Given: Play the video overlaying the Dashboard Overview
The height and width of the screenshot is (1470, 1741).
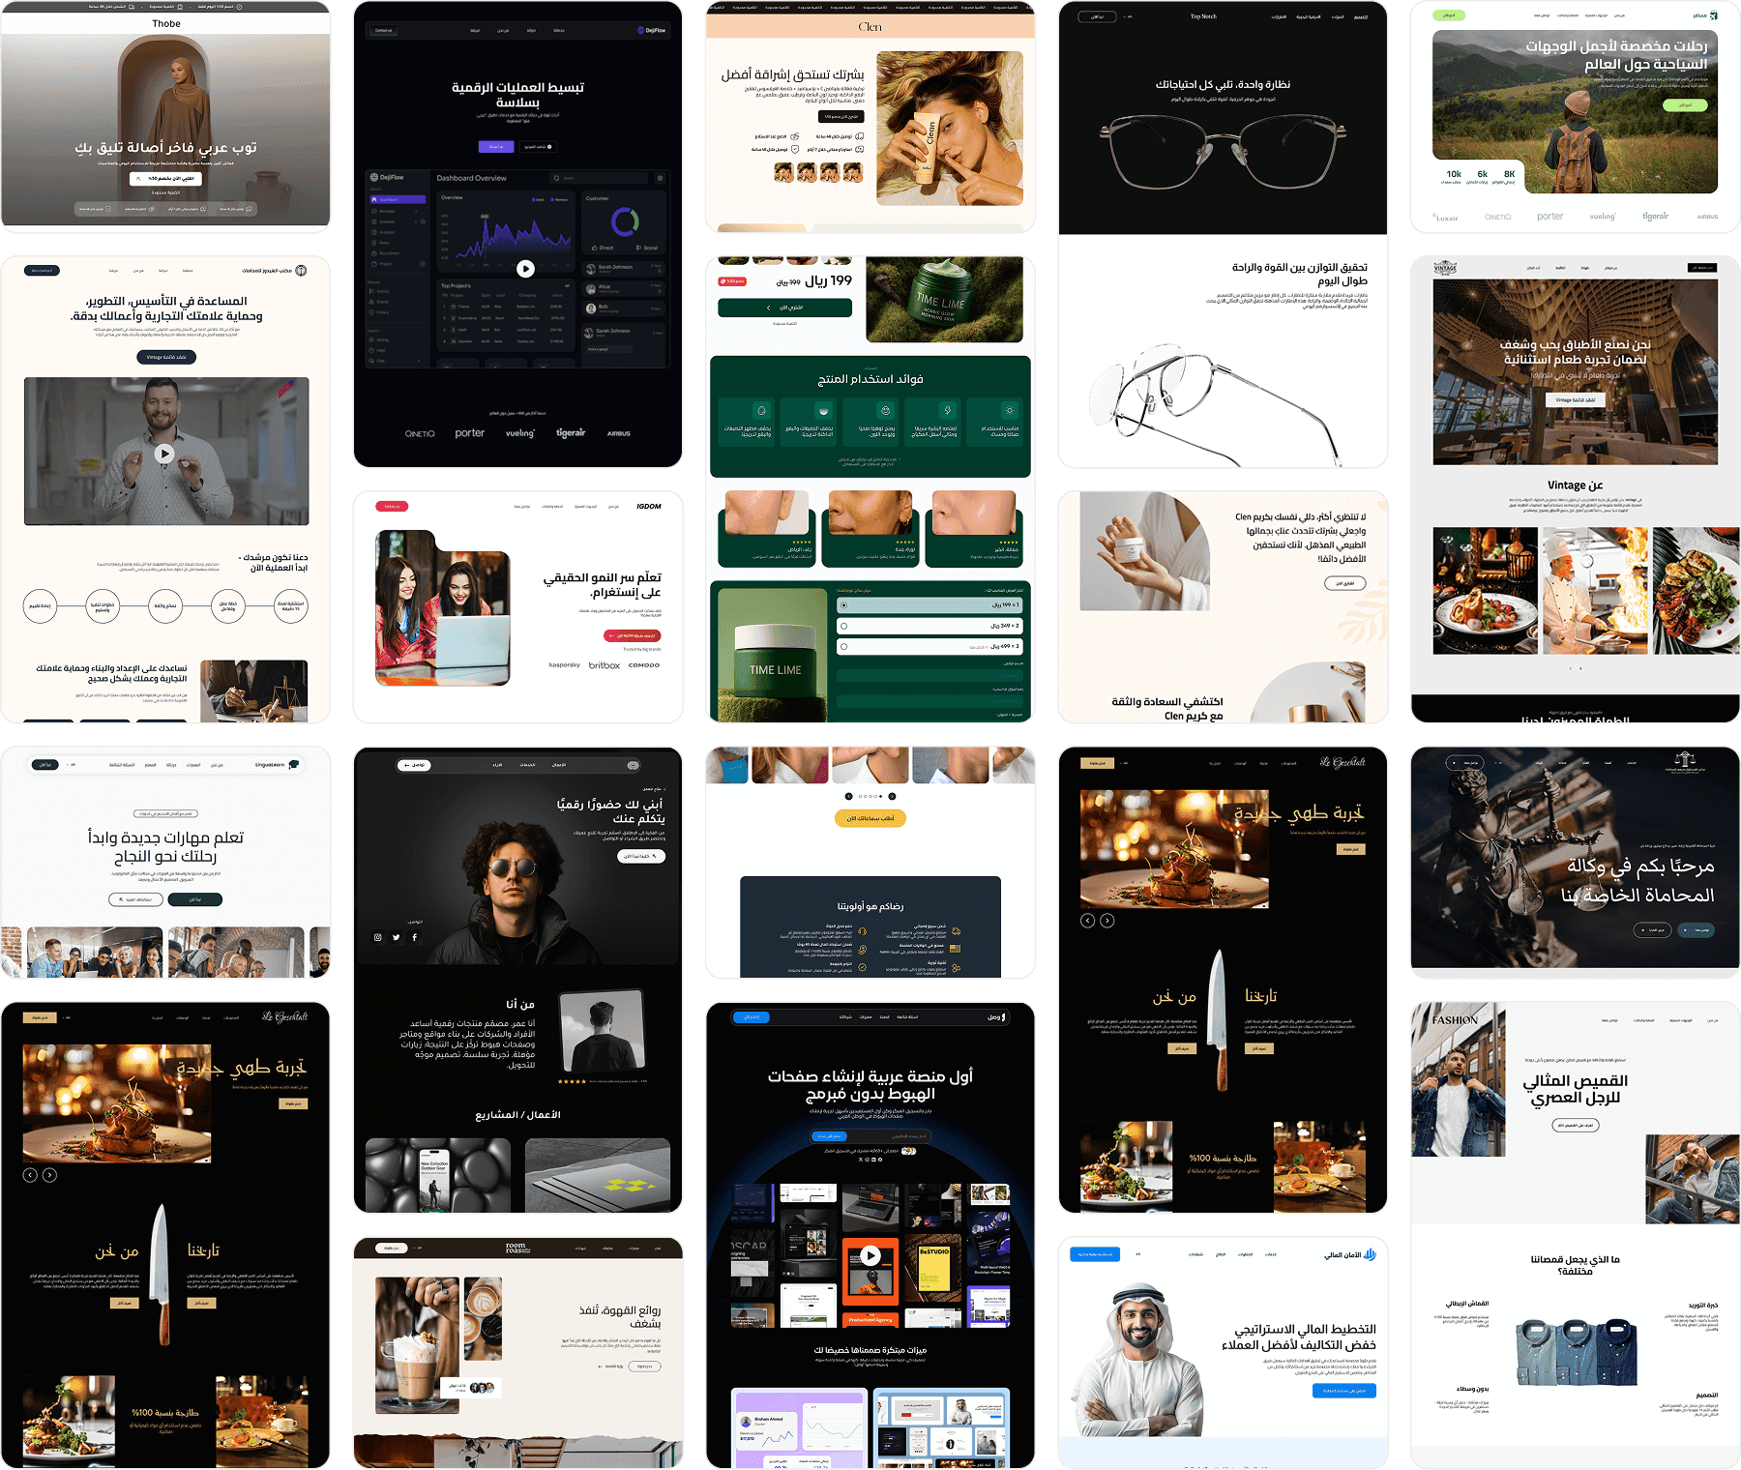Looking at the screenshot, I should (x=526, y=268).
